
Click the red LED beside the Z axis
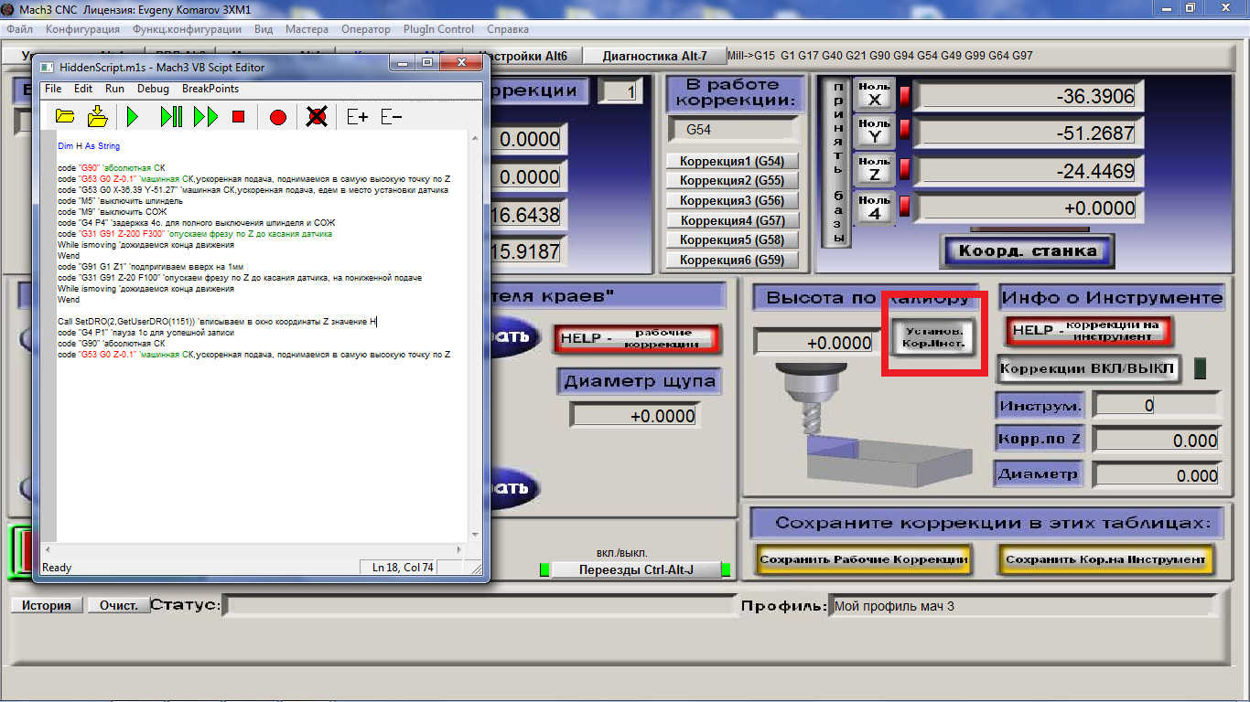[905, 170]
